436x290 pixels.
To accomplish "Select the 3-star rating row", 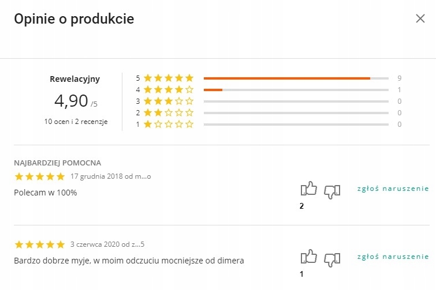I will pos(295,101).
